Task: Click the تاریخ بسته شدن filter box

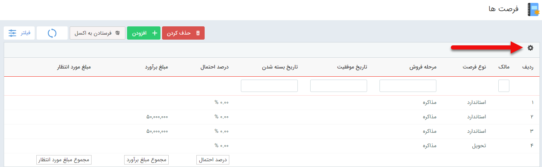Action: 269,86
